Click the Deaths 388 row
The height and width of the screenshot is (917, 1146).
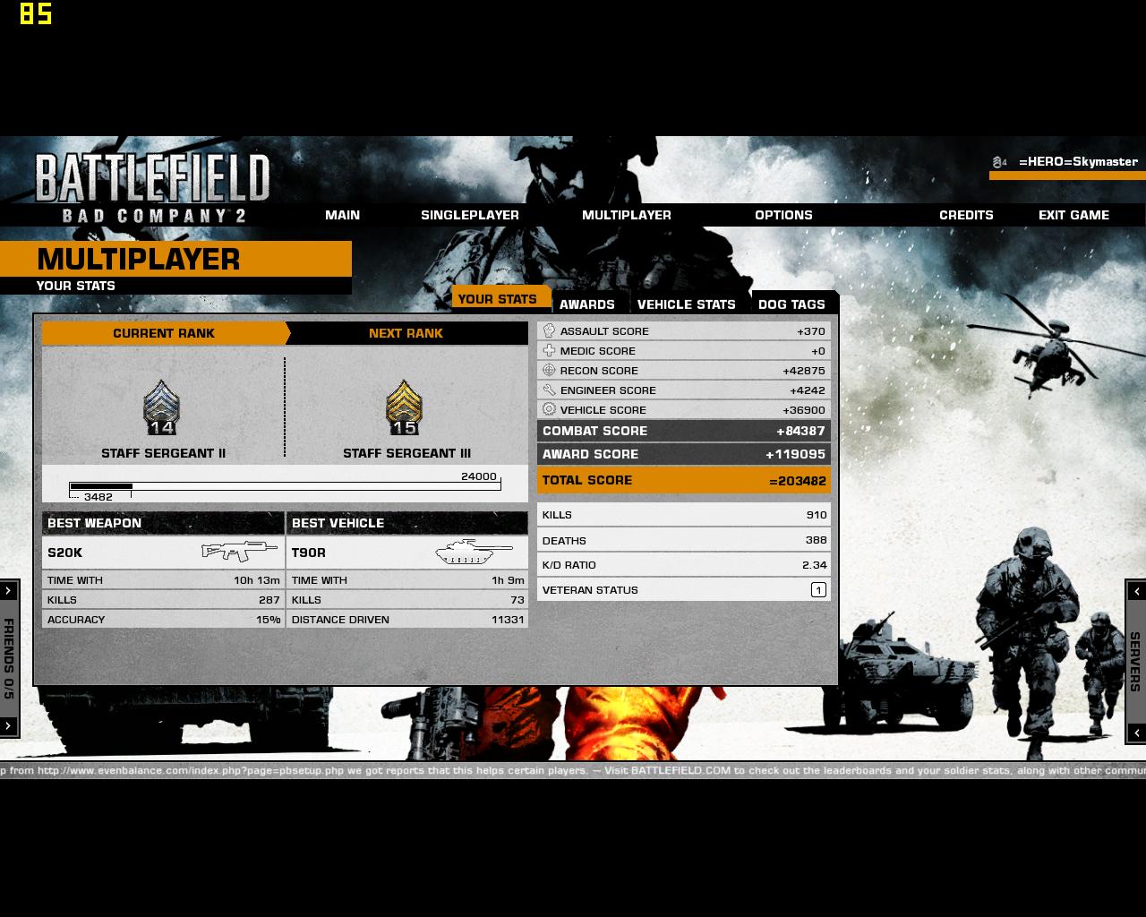point(684,540)
